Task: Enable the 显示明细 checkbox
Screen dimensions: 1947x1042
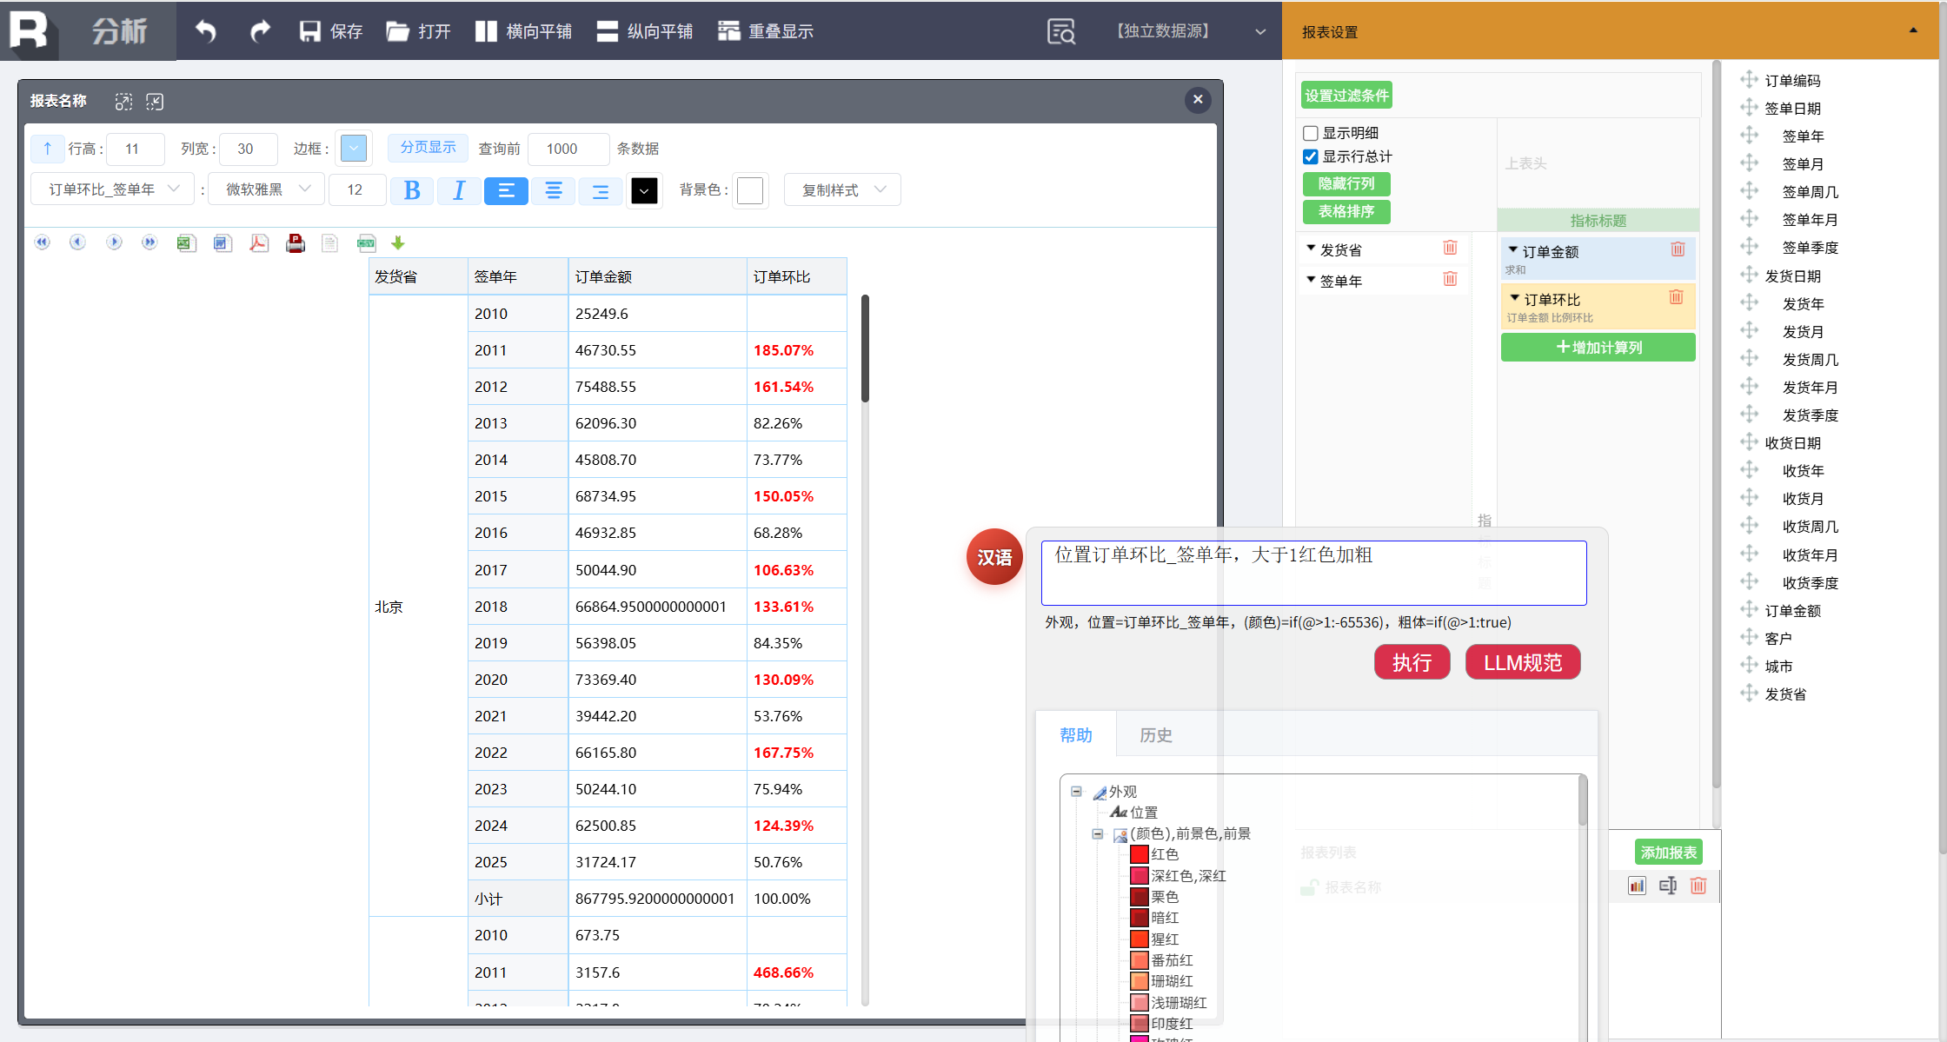Action: pyautogui.click(x=1311, y=133)
